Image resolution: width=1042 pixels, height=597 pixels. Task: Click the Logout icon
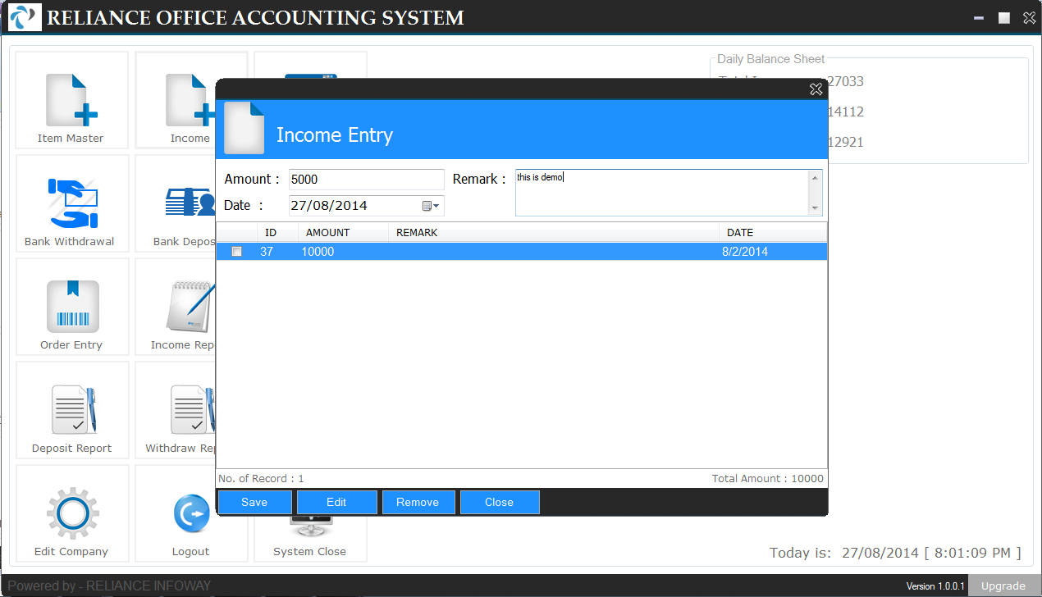191,513
